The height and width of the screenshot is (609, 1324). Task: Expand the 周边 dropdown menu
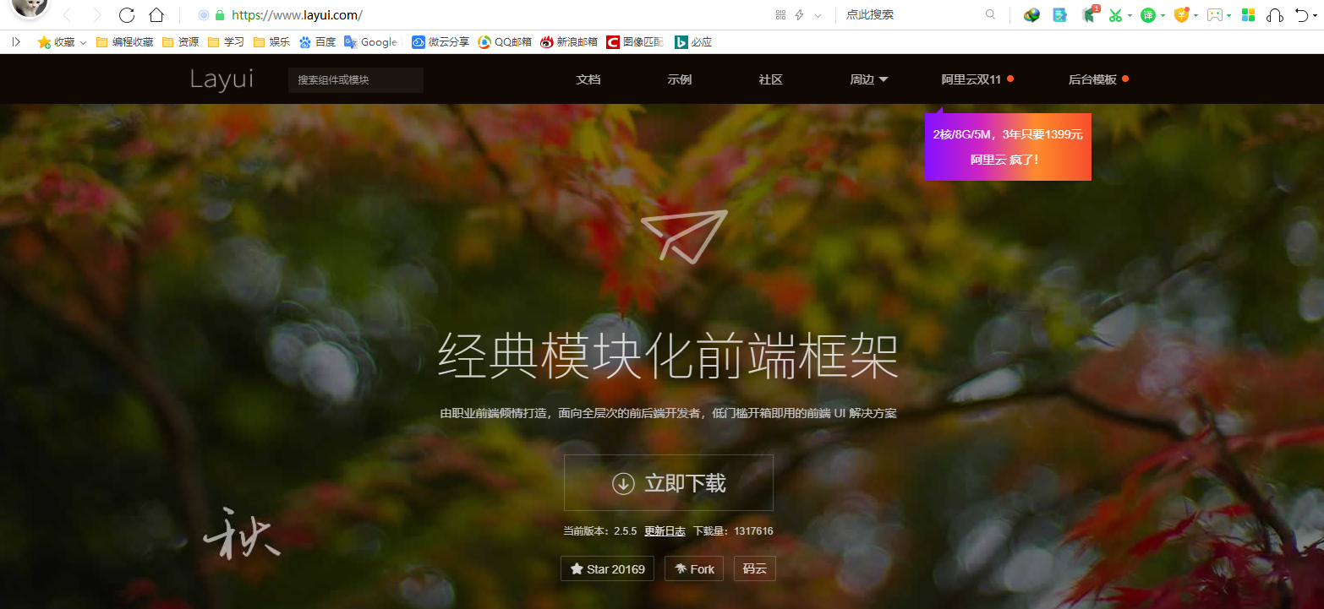(x=868, y=79)
